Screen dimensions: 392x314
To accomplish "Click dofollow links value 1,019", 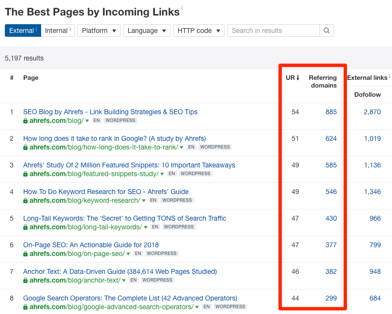I will 372,138.
